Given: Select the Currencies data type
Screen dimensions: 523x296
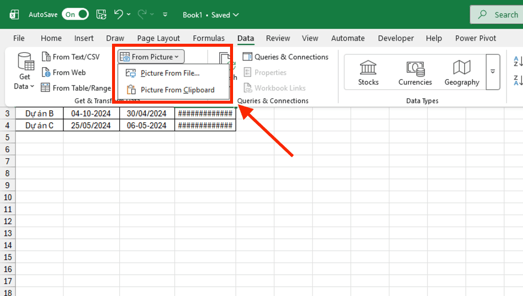Looking at the screenshot, I should pos(415,73).
